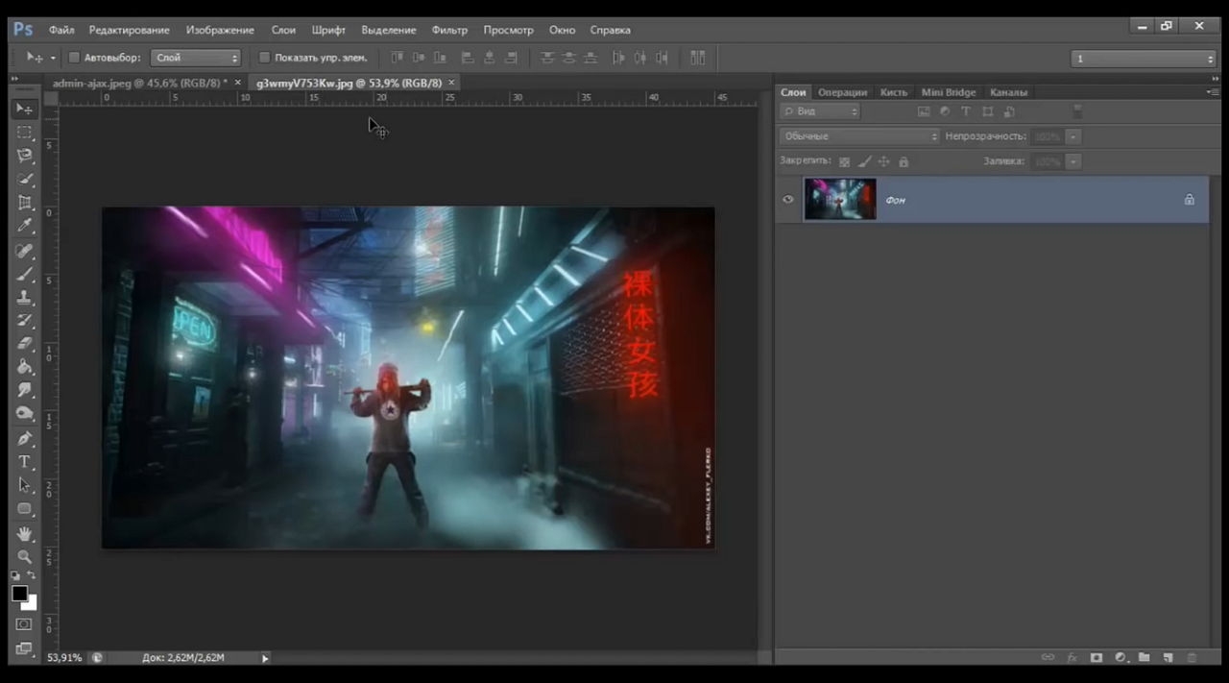Viewport: 1229px width, 683px height.
Task: Create new adjustment layer icon
Action: pos(1120,658)
